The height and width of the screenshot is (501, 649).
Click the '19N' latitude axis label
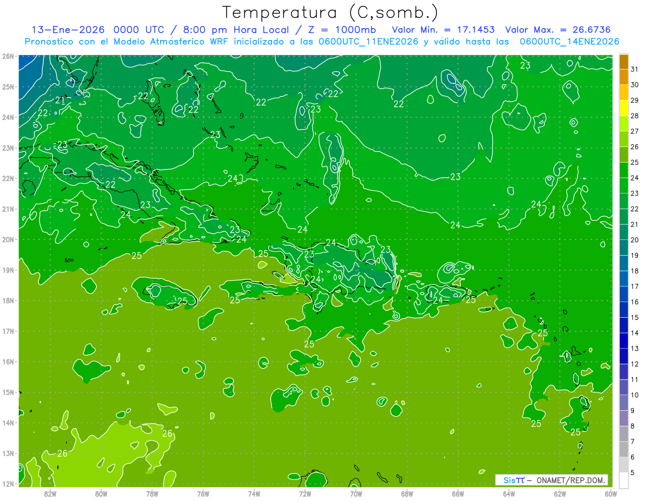[8, 270]
